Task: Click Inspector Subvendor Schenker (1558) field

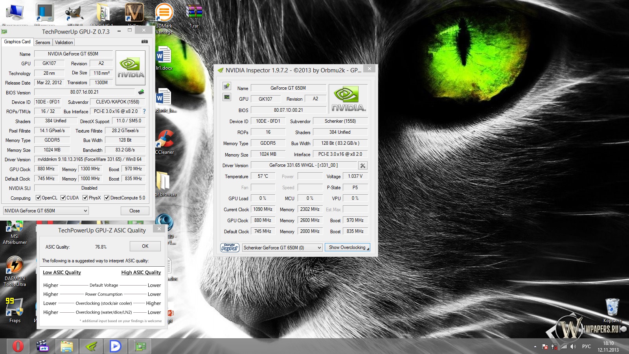Action: [340, 121]
